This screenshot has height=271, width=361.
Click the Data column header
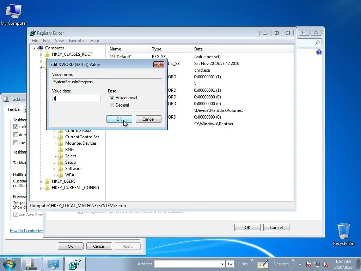click(x=243, y=49)
